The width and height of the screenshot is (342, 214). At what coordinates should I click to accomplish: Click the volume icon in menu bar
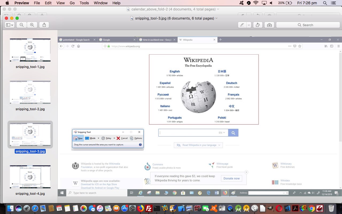click(x=271, y=3)
